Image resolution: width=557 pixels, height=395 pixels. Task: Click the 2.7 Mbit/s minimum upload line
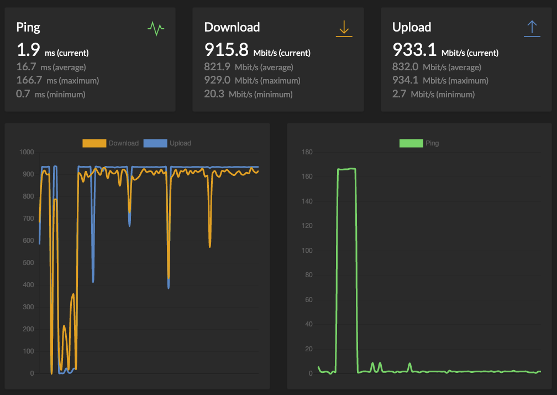433,94
